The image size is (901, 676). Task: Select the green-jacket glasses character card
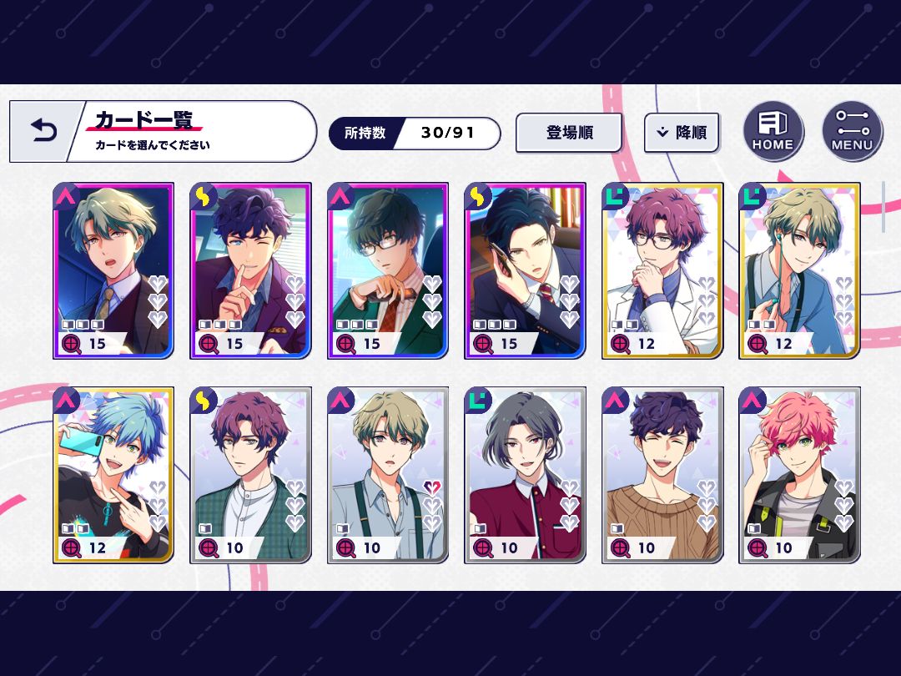(387, 270)
